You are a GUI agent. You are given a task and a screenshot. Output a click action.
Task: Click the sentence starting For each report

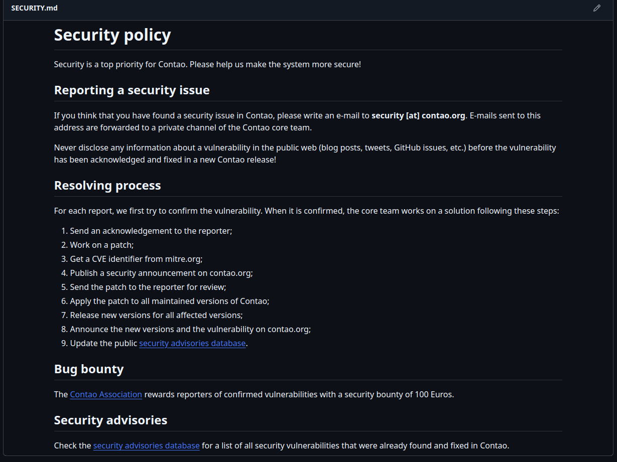tap(307, 211)
